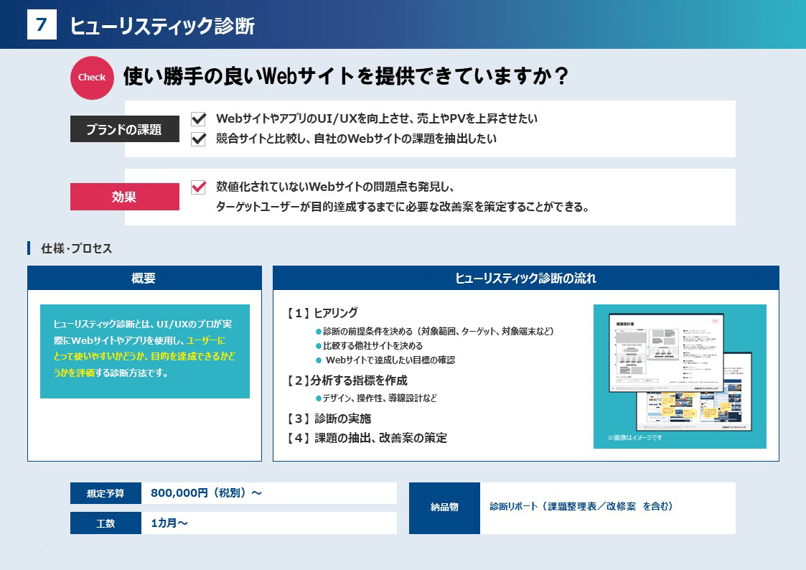This screenshot has width=806, height=570.
Task: Click the red 効果 label
Action: click(x=124, y=197)
